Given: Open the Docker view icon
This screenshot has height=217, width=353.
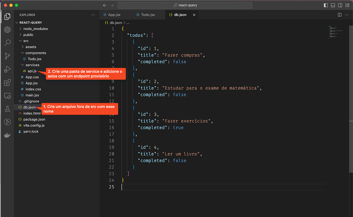Looking at the screenshot, I should tap(7, 135).
